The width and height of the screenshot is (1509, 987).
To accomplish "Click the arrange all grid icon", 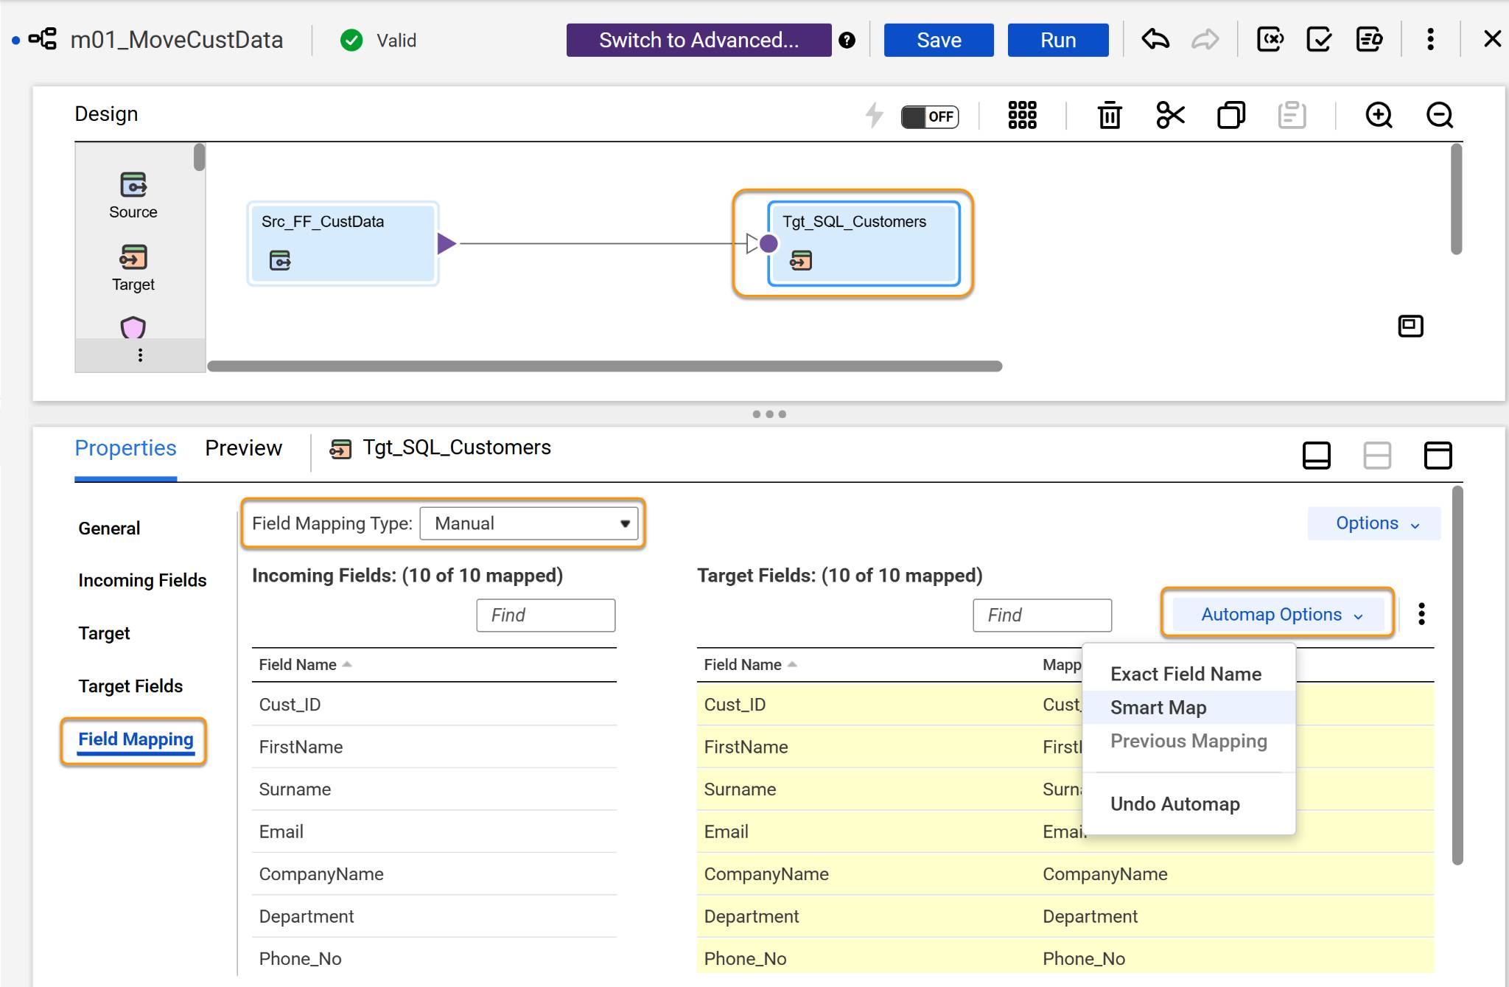I will (x=1022, y=115).
